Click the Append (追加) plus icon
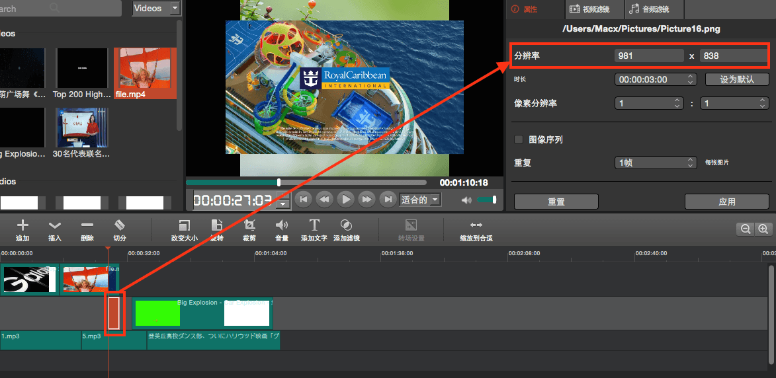Image resolution: width=776 pixels, height=378 pixels. (x=22, y=226)
